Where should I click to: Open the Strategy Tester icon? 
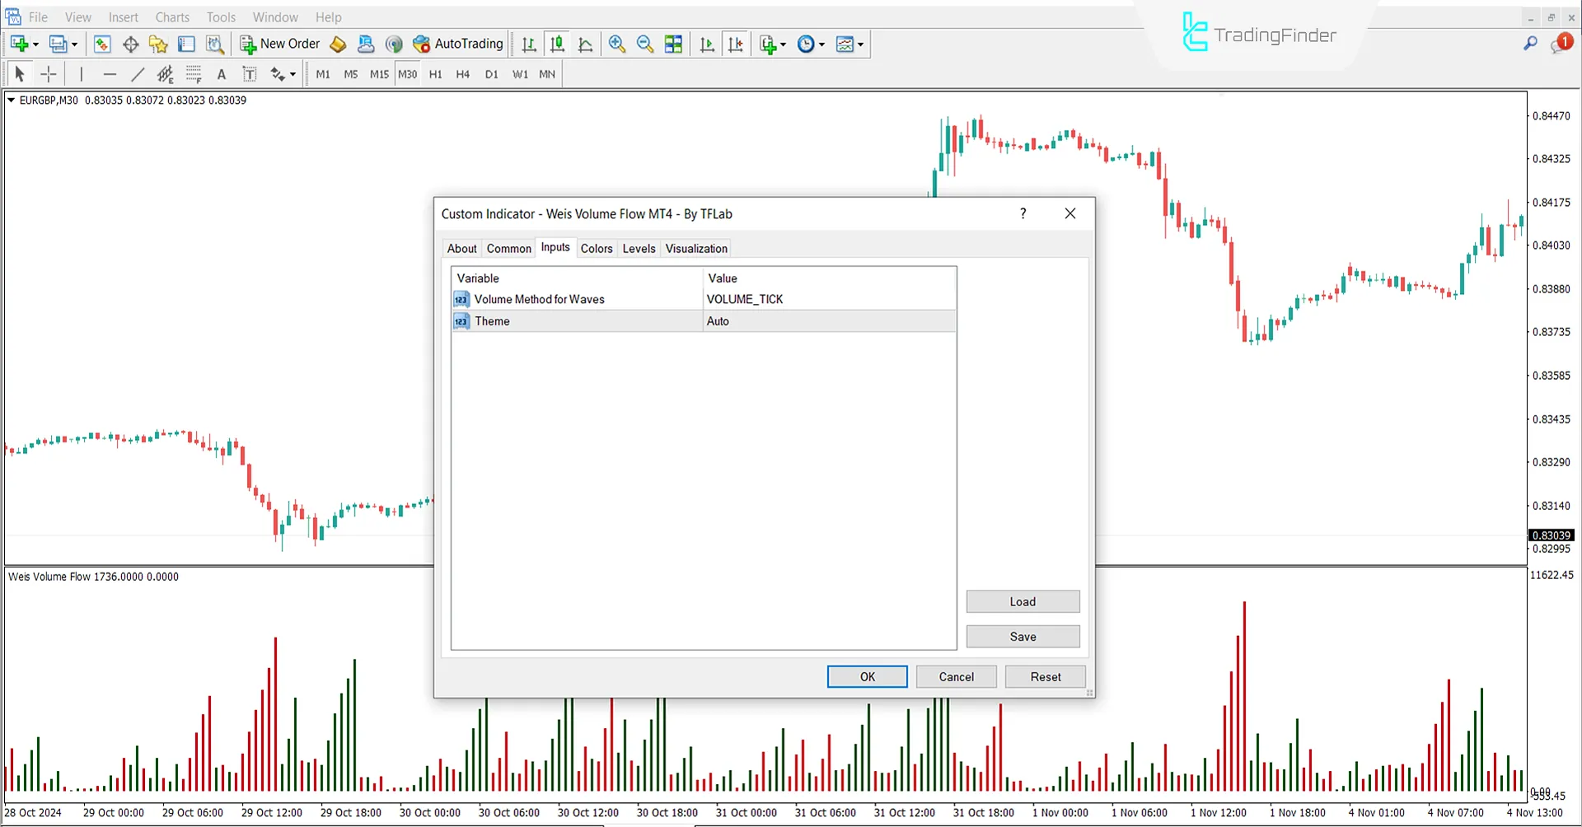coord(214,44)
